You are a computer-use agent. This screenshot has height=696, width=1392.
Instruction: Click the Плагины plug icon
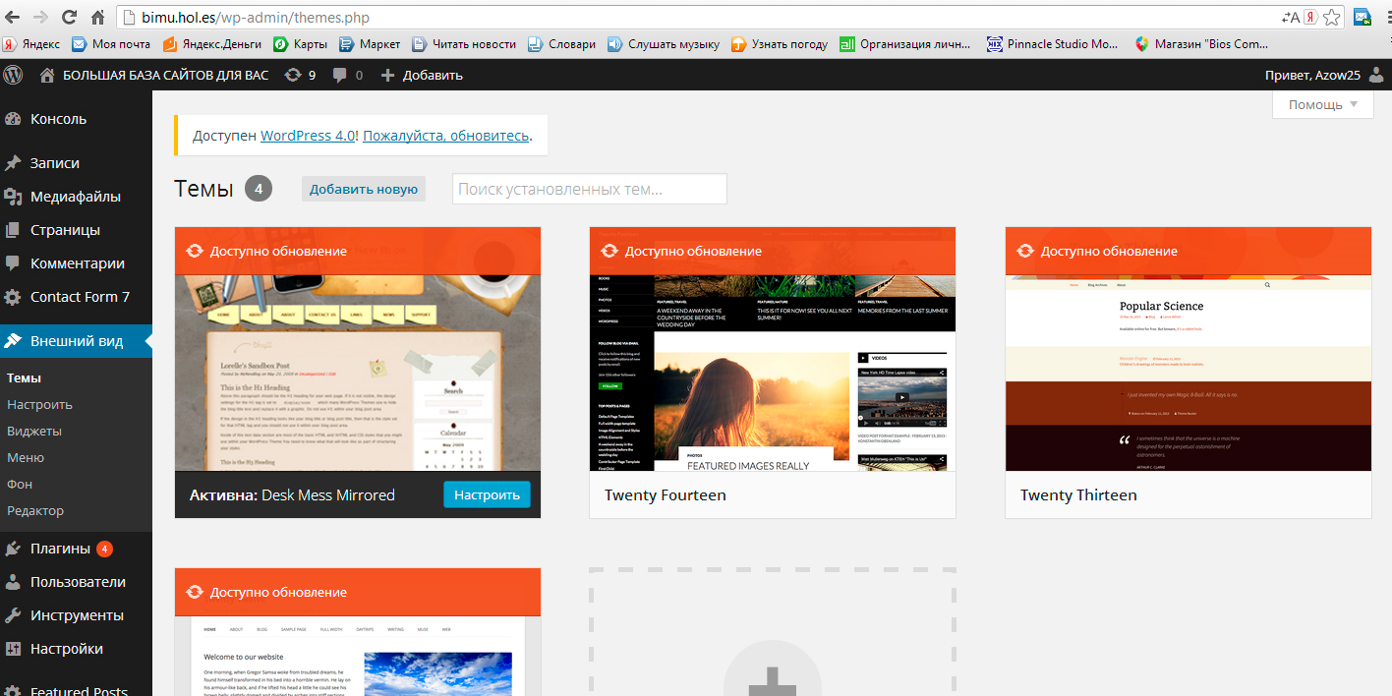[x=13, y=549]
